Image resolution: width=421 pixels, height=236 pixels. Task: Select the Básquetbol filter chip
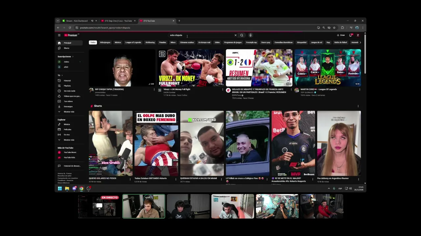coord(302,42)
